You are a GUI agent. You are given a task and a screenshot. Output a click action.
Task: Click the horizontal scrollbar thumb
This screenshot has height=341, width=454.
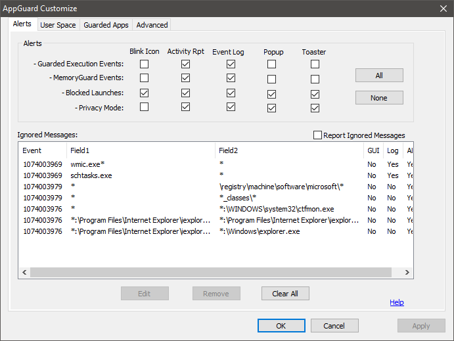click(x=211, y=272)
